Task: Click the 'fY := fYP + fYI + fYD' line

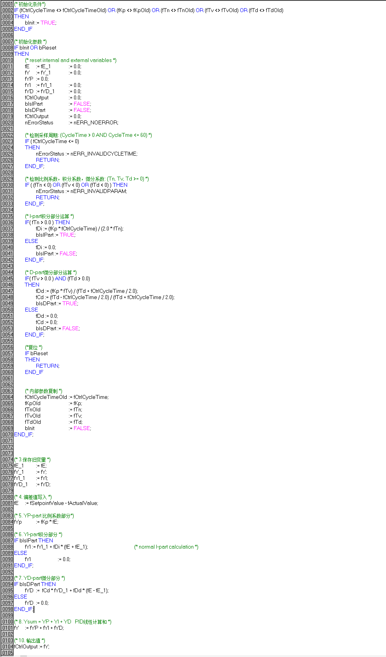Action: [x=39, y=628]
